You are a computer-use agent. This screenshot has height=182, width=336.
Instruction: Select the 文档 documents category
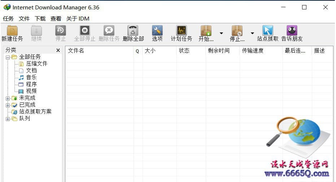click(31, 71)
